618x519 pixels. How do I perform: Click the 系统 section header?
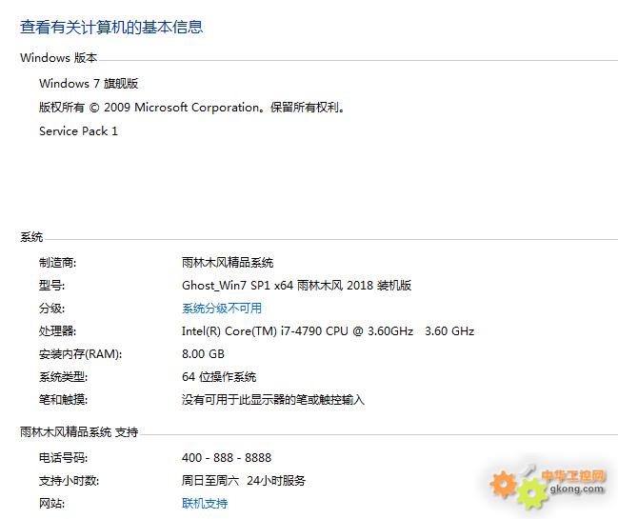pos(31,237)
